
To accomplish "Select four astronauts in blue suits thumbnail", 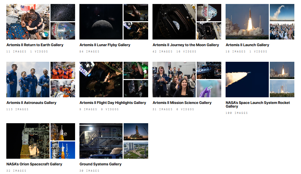I will point(28,80).
